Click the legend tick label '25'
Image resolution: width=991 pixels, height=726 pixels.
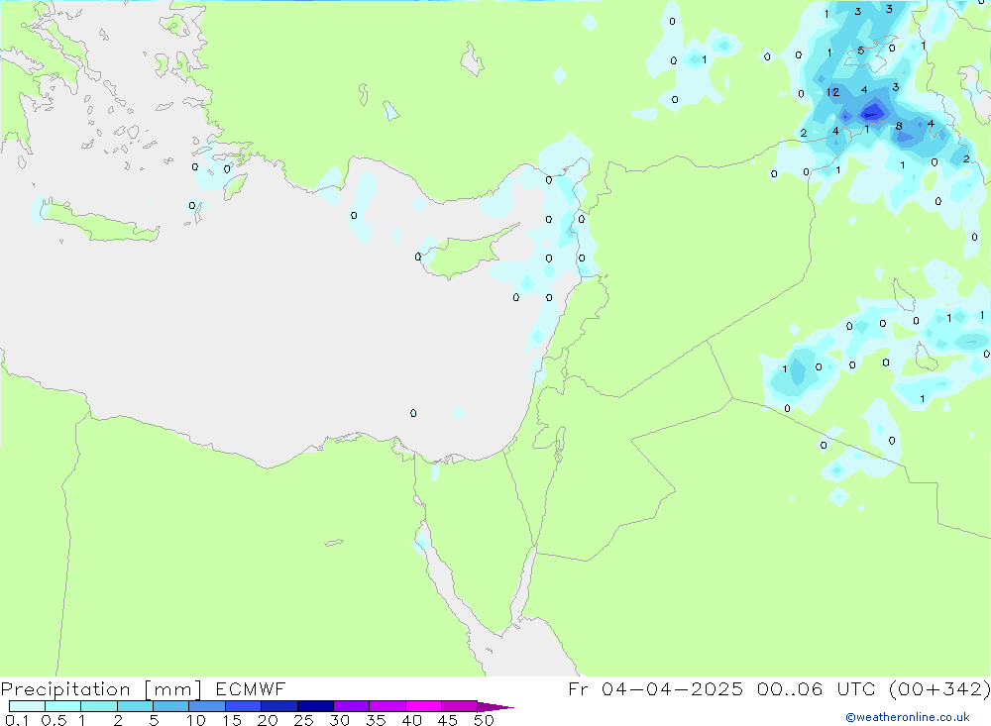pyautogui.click(x=303, y=720)
